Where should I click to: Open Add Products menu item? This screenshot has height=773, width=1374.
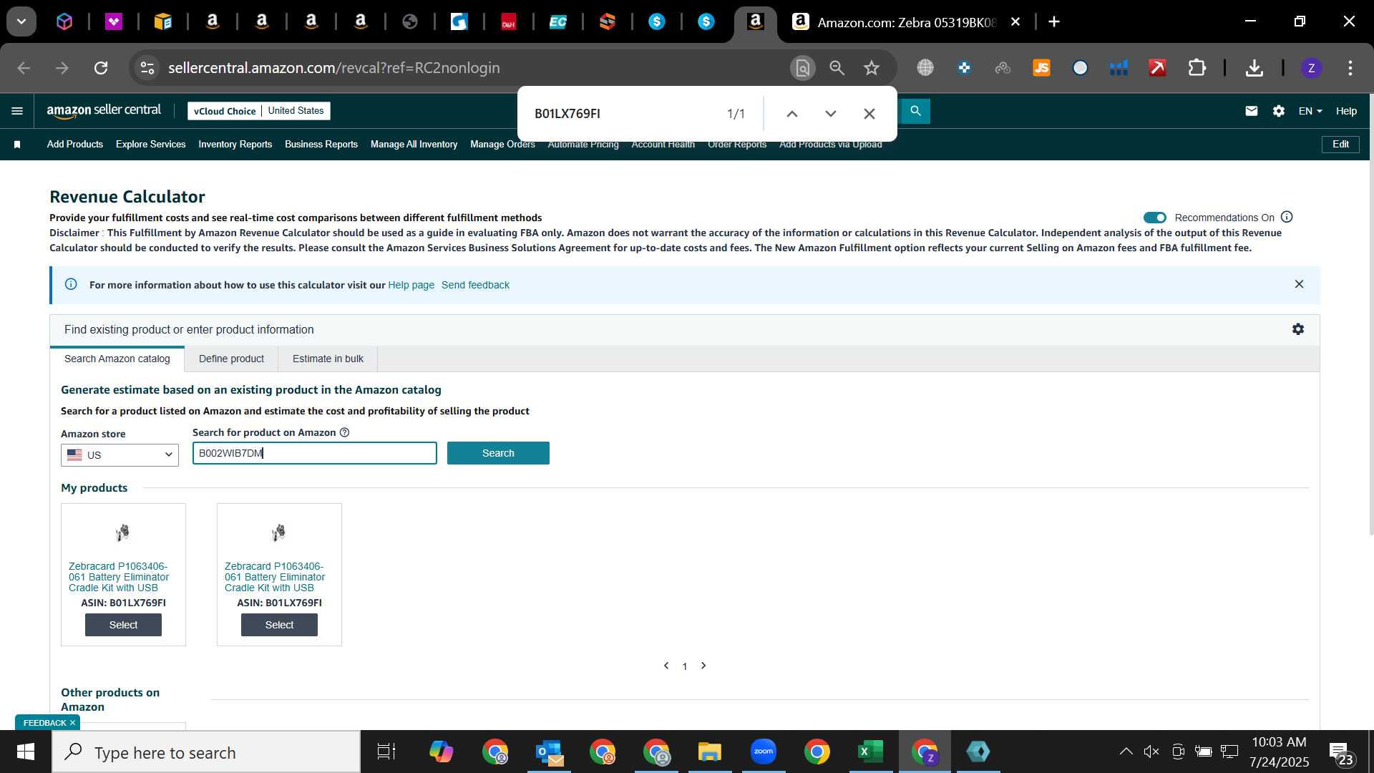pyautogui.click(x=75, y=145)
